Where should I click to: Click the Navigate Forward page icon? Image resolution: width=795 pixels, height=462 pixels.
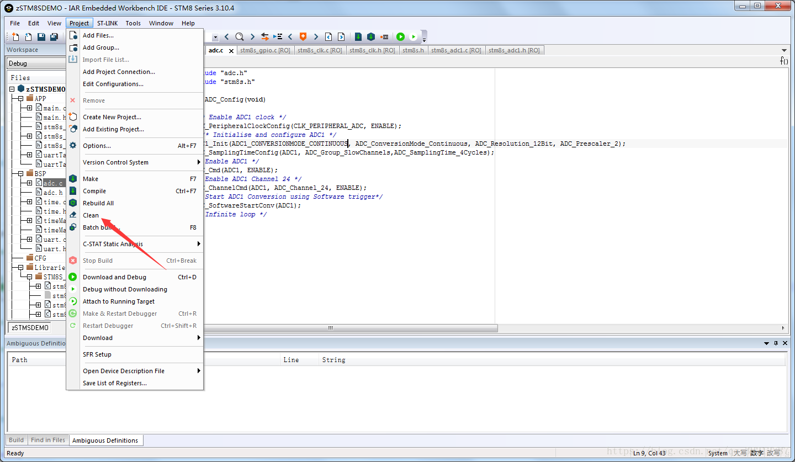coord(341,36)
